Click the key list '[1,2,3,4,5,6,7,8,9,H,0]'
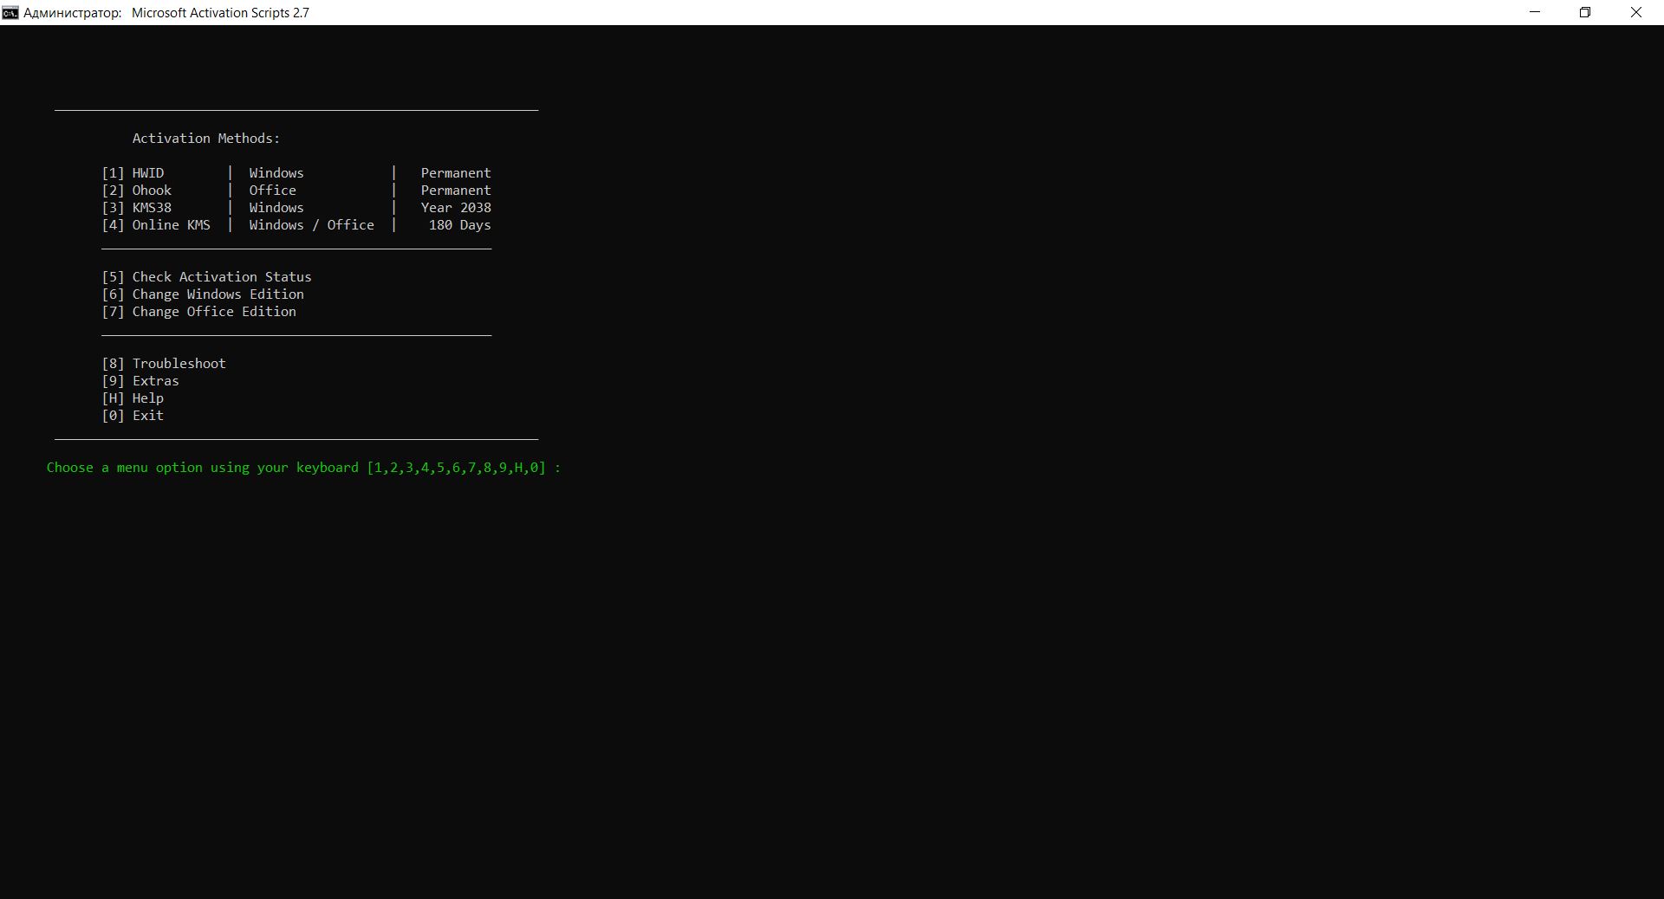 (x=457, y=468)
